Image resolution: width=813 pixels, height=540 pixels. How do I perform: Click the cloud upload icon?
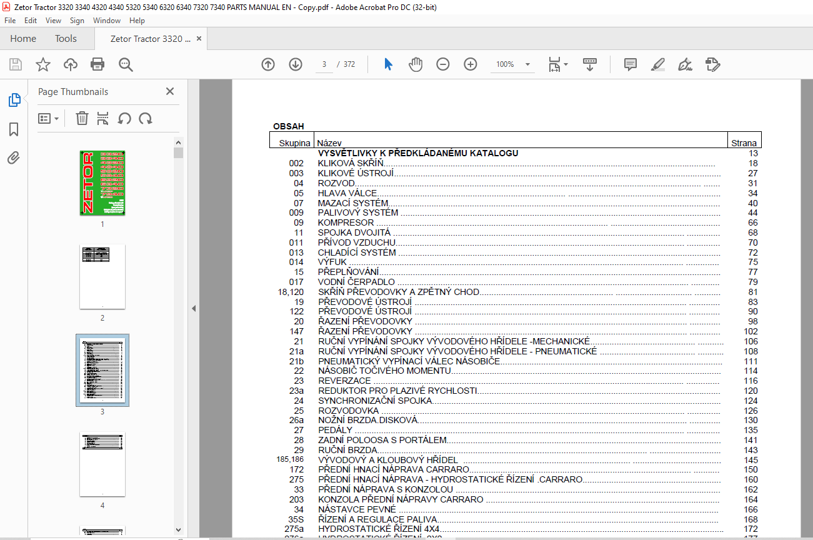(70, 64)
